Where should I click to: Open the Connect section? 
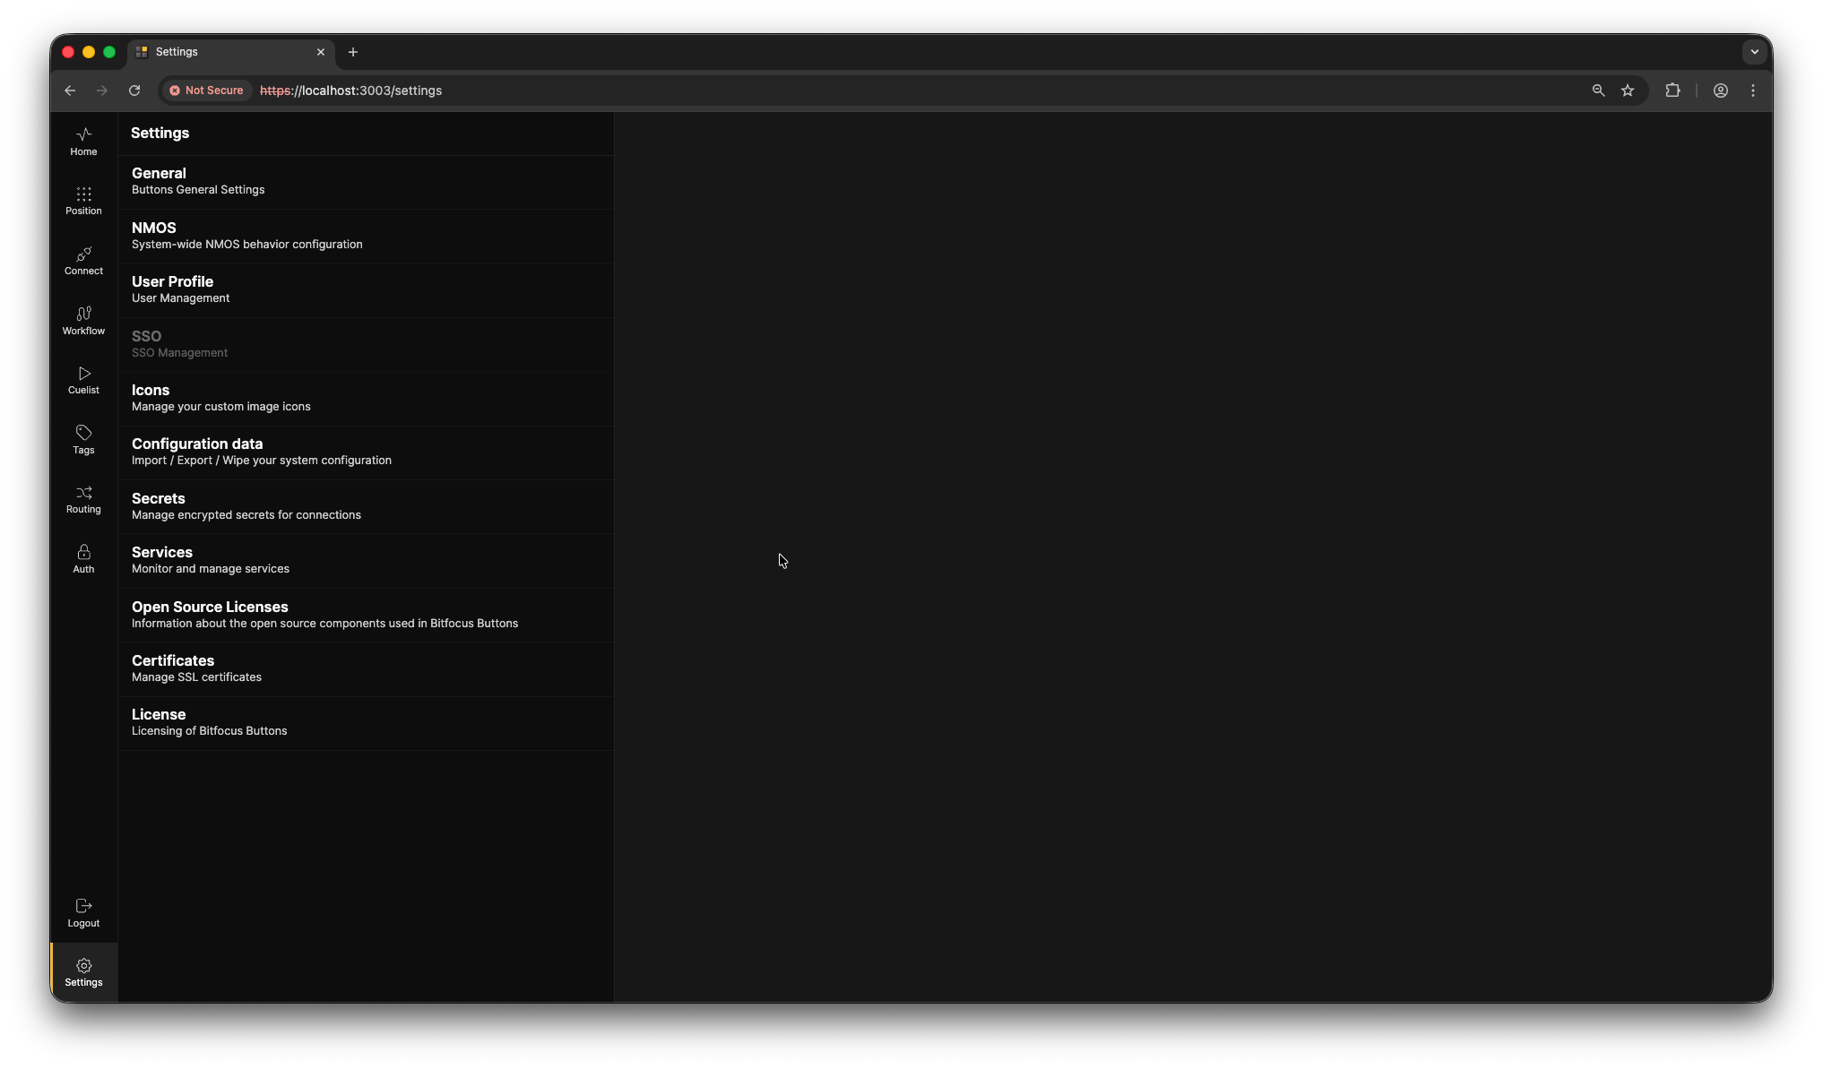coord(83,262)
